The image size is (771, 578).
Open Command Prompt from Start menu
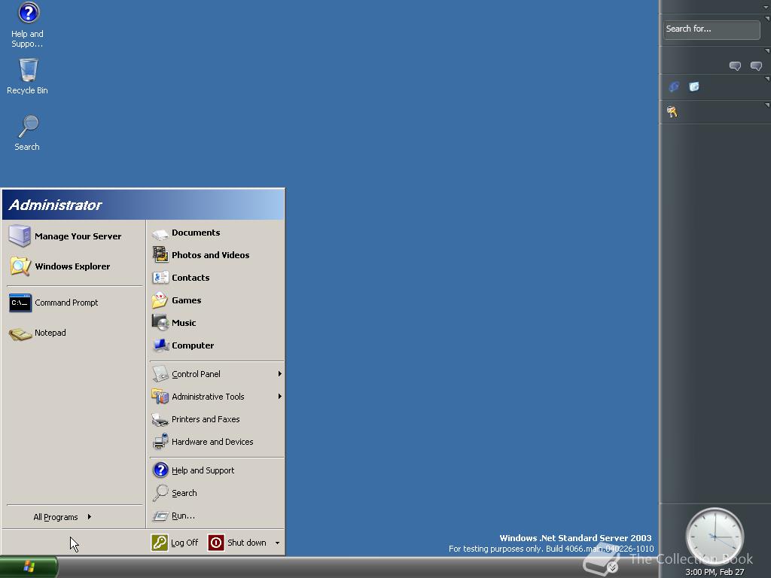click(x=75, y=303)
